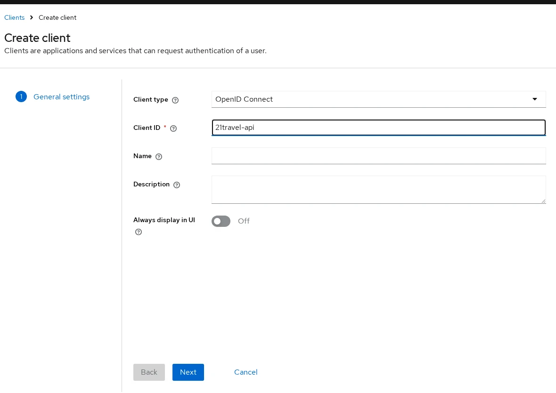The height and width of the screenshot is (393, 556).
Task: Click into the Description text area
Action: [378, 190]
